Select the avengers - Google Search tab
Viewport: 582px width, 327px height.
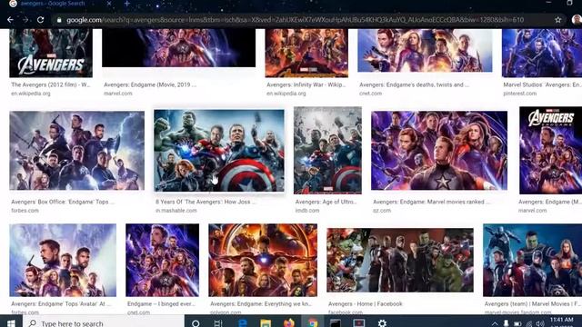tap(59, 4)
